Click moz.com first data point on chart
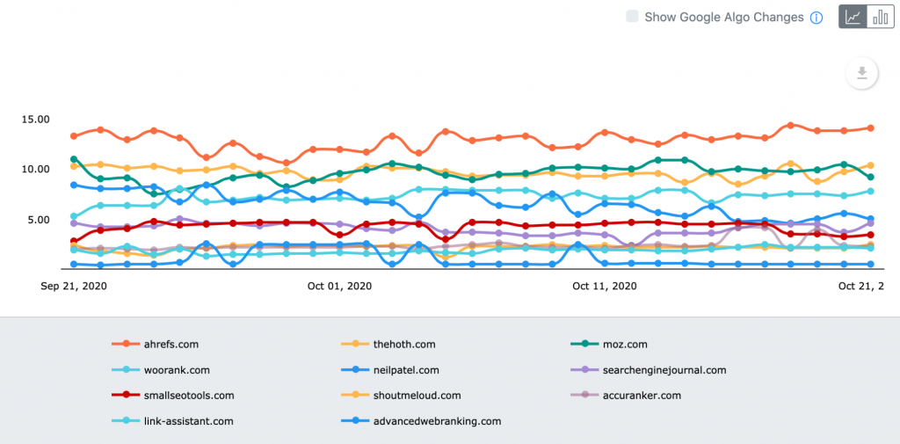 (x=74, y=159)
